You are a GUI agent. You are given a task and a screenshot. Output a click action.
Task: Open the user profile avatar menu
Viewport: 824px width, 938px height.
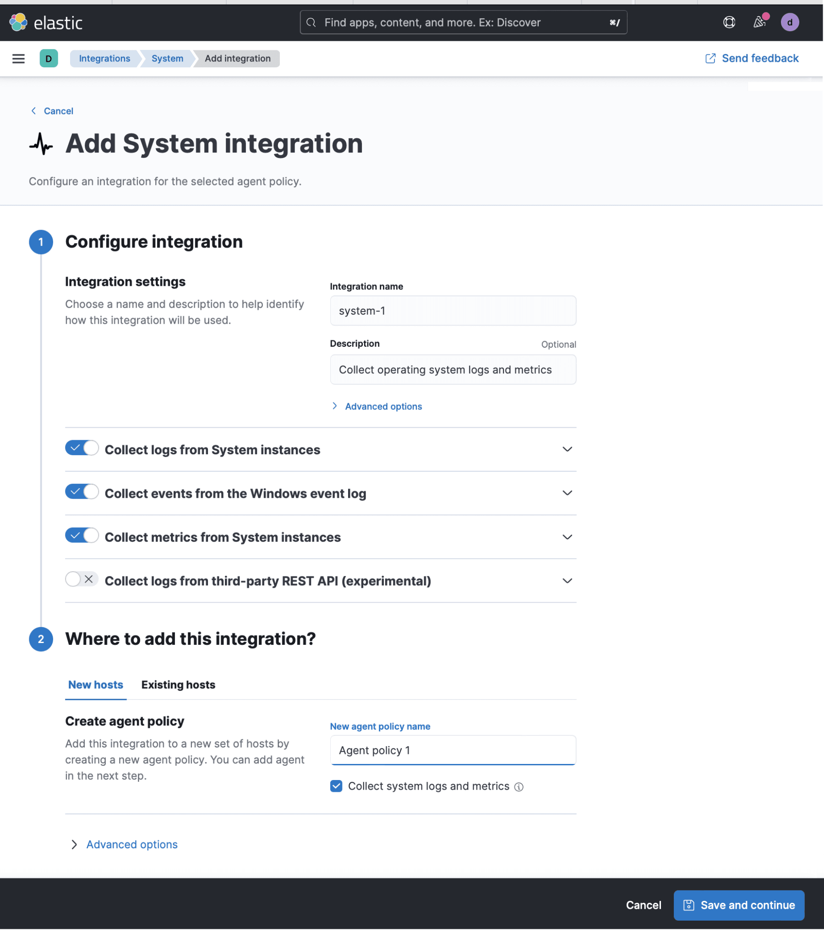pyautogui.click(x=790, y=22)
